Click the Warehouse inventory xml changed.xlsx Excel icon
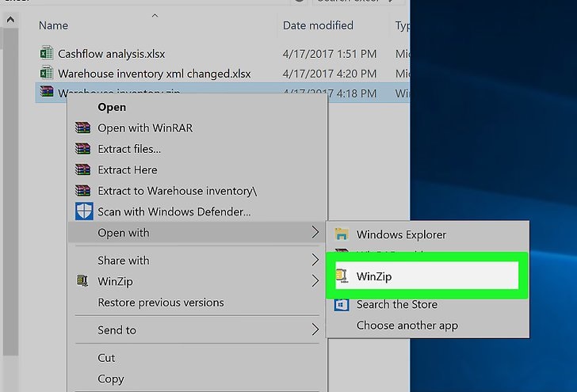The image size is (577, 392). pyautogui.click(x=46, y=73)
